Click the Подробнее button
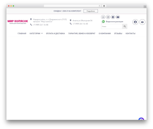This screenshot has width=153, height=129. click(x=91, y=11)
